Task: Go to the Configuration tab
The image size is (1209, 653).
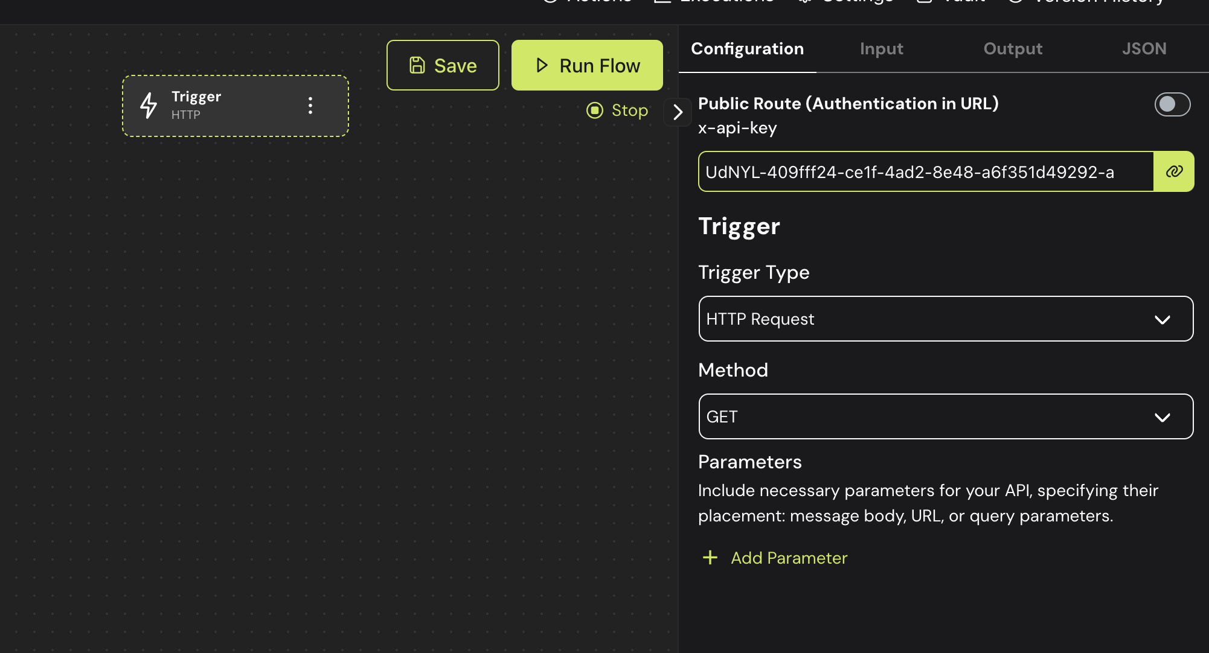Action: pos(747,49)
